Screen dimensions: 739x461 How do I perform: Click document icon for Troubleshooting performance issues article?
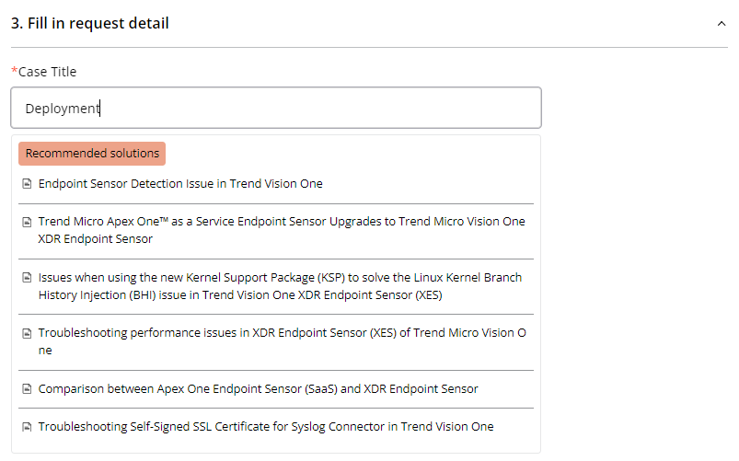click(x=27, y=333)
